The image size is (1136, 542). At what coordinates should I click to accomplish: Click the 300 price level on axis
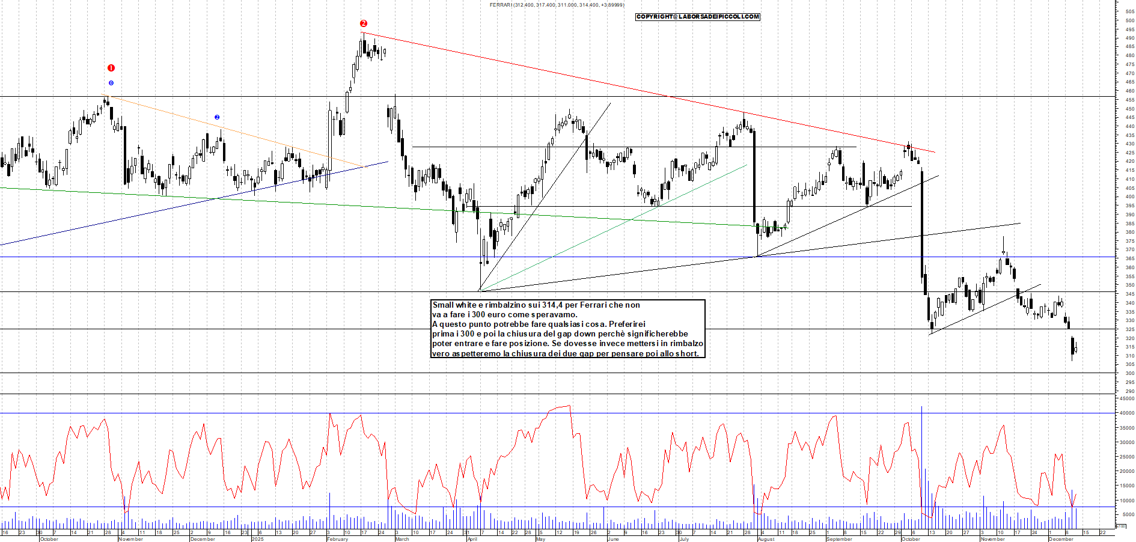[1129, 373]
